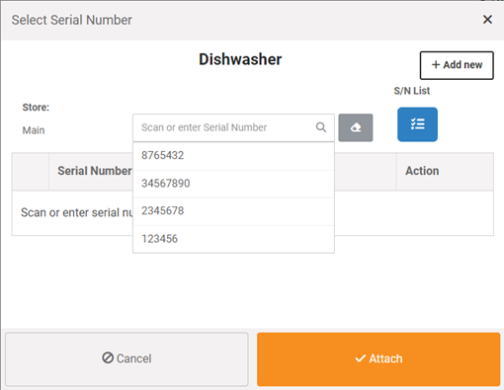504x390 pixels.
Task: Choose serial number 34567890 from list
Action: pyautogui.click(x=233, y=184)
